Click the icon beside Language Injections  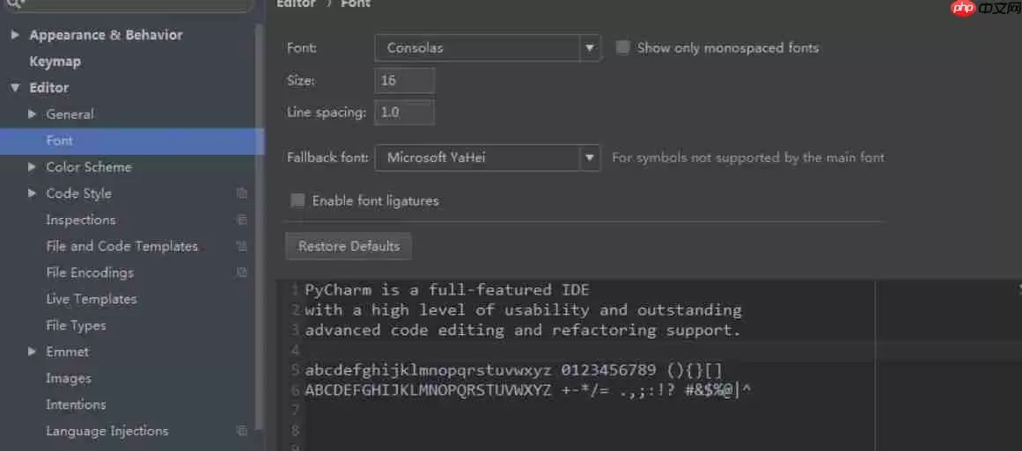(242, 431)
